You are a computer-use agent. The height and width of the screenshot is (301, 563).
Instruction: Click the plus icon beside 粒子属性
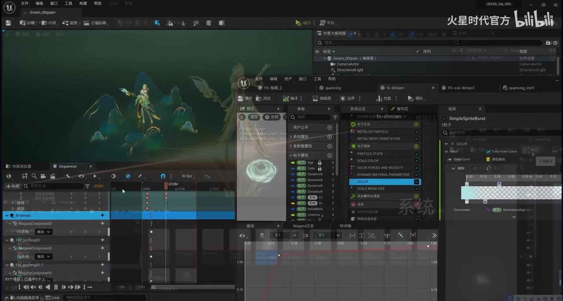(329, 155)
